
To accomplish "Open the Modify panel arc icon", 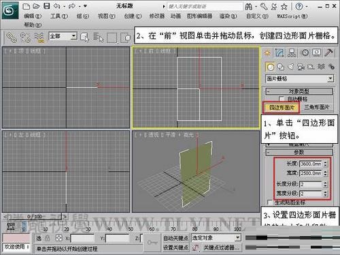I will (279, 52).
